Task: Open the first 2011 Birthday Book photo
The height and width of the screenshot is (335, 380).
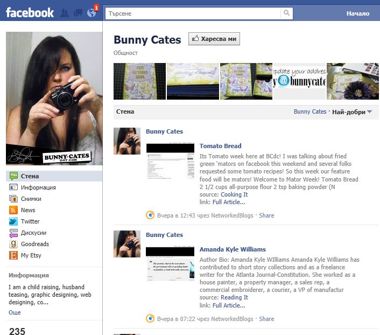Action: [x=139, y=81]
